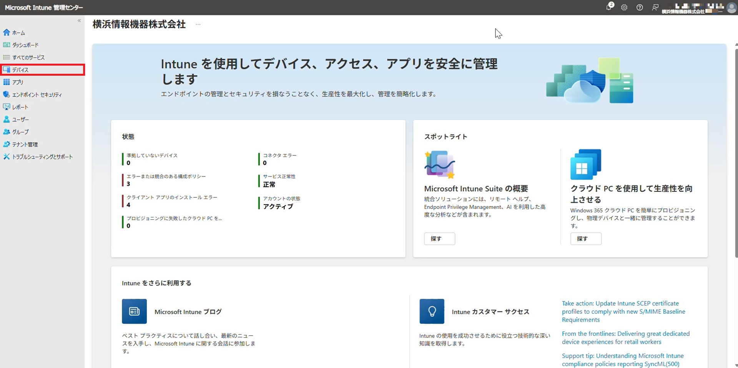Click the help question mark icon

[640, 7]
